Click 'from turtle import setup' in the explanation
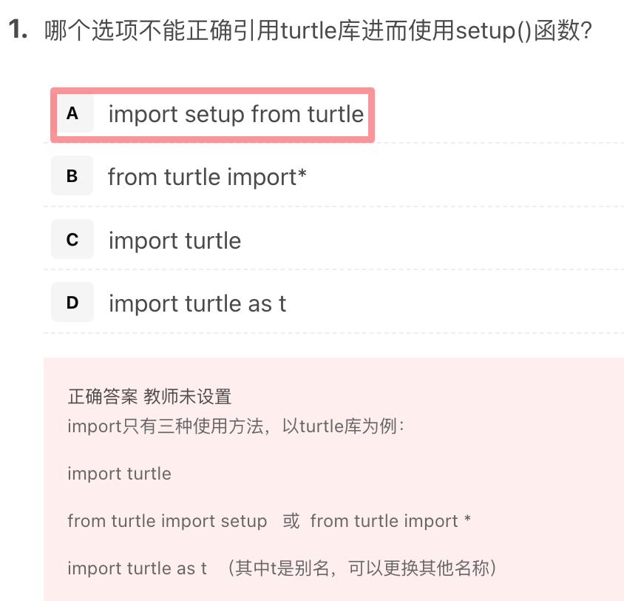Image resolution: width=624 pixels, height=601 pixels. coord(167,521)
